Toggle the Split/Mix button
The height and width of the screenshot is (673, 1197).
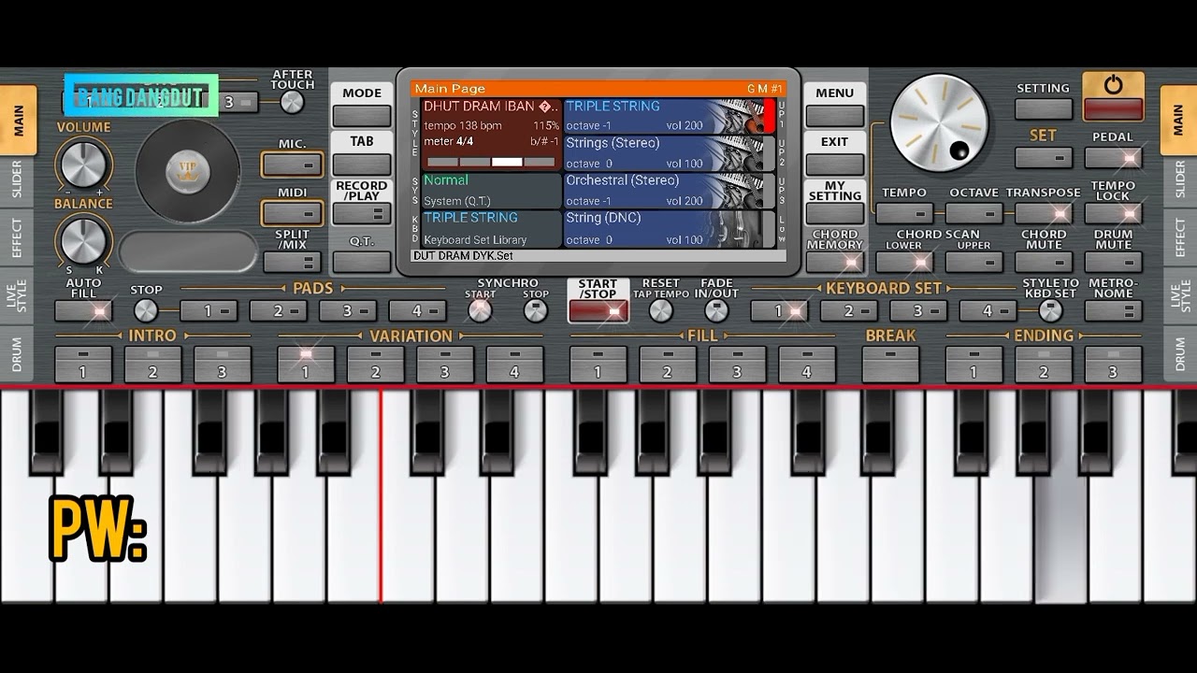293,262
